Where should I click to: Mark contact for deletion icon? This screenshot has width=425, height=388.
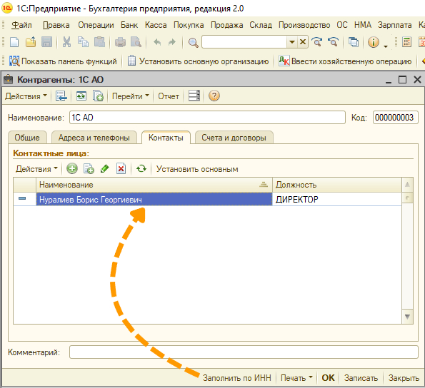click(x=121, y=169)
